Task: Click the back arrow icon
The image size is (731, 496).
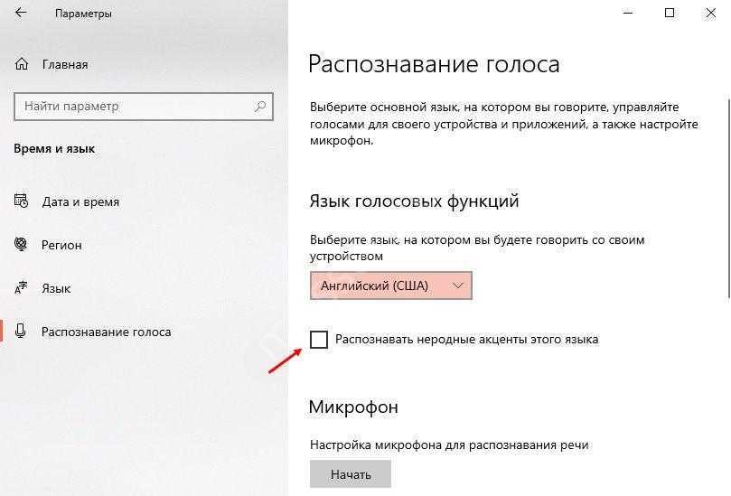Action: 22,14
